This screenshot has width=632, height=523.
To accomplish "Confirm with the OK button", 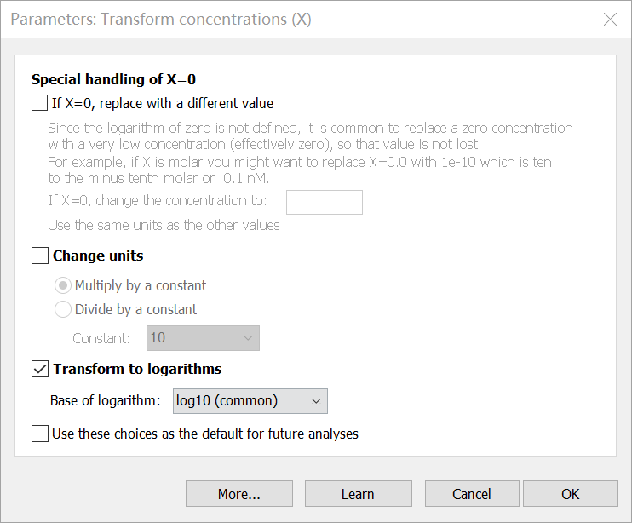I will tap(570, 494).
